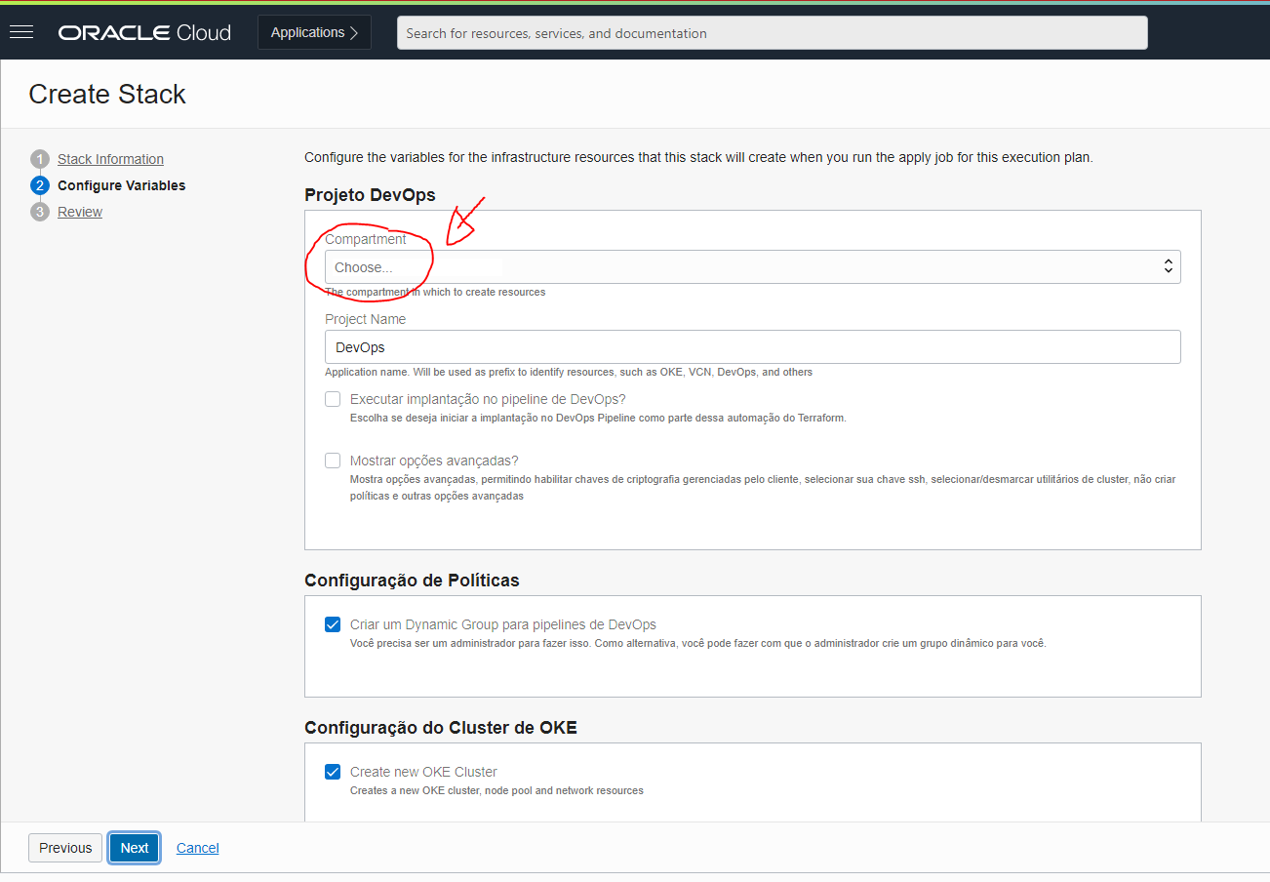Open the hamburger navigation menu
Screen dimensions: 1270x882
point(21,32)
